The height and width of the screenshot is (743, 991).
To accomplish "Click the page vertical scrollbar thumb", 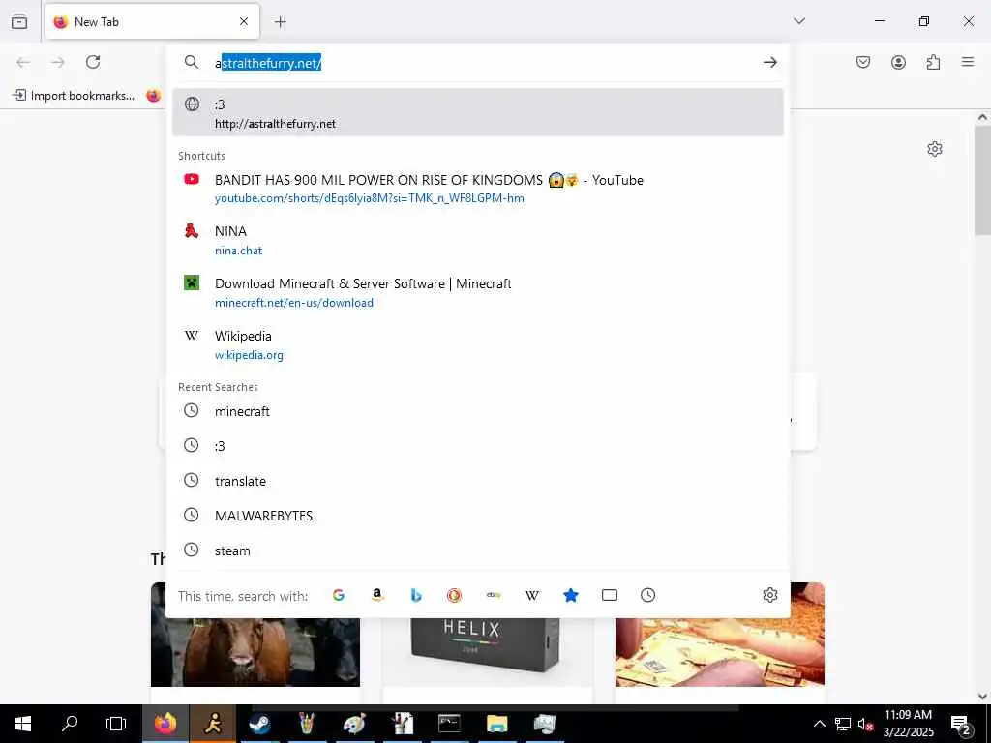I will [982, 180].
